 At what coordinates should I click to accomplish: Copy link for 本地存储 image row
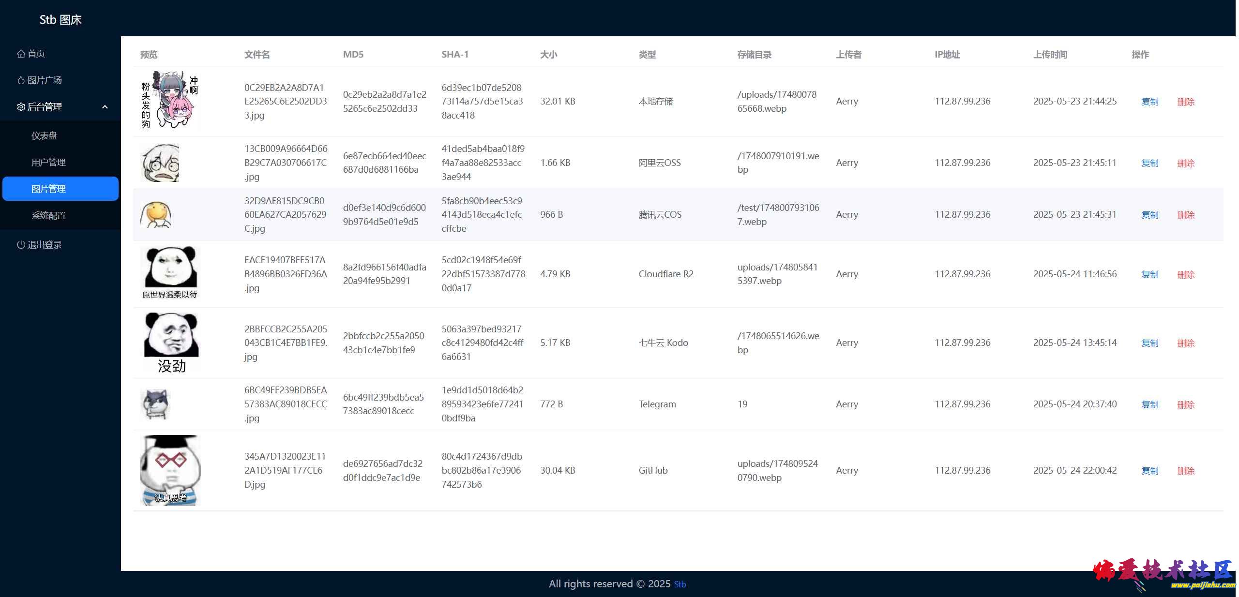[1149, 102]
